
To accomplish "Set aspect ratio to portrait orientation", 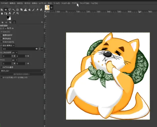I will coord(40,49).
